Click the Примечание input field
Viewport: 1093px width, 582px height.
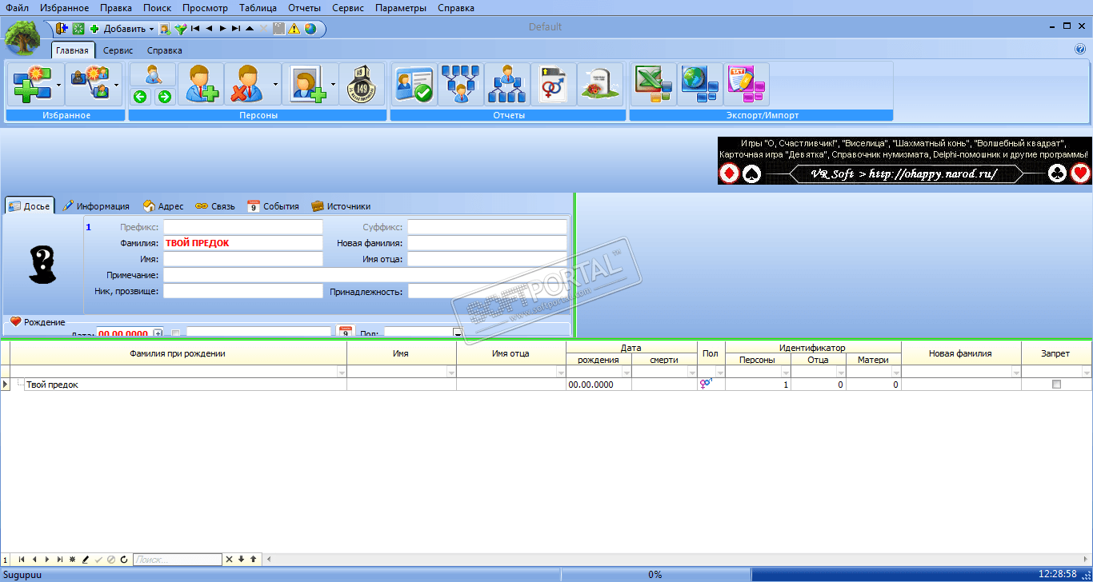365,275
